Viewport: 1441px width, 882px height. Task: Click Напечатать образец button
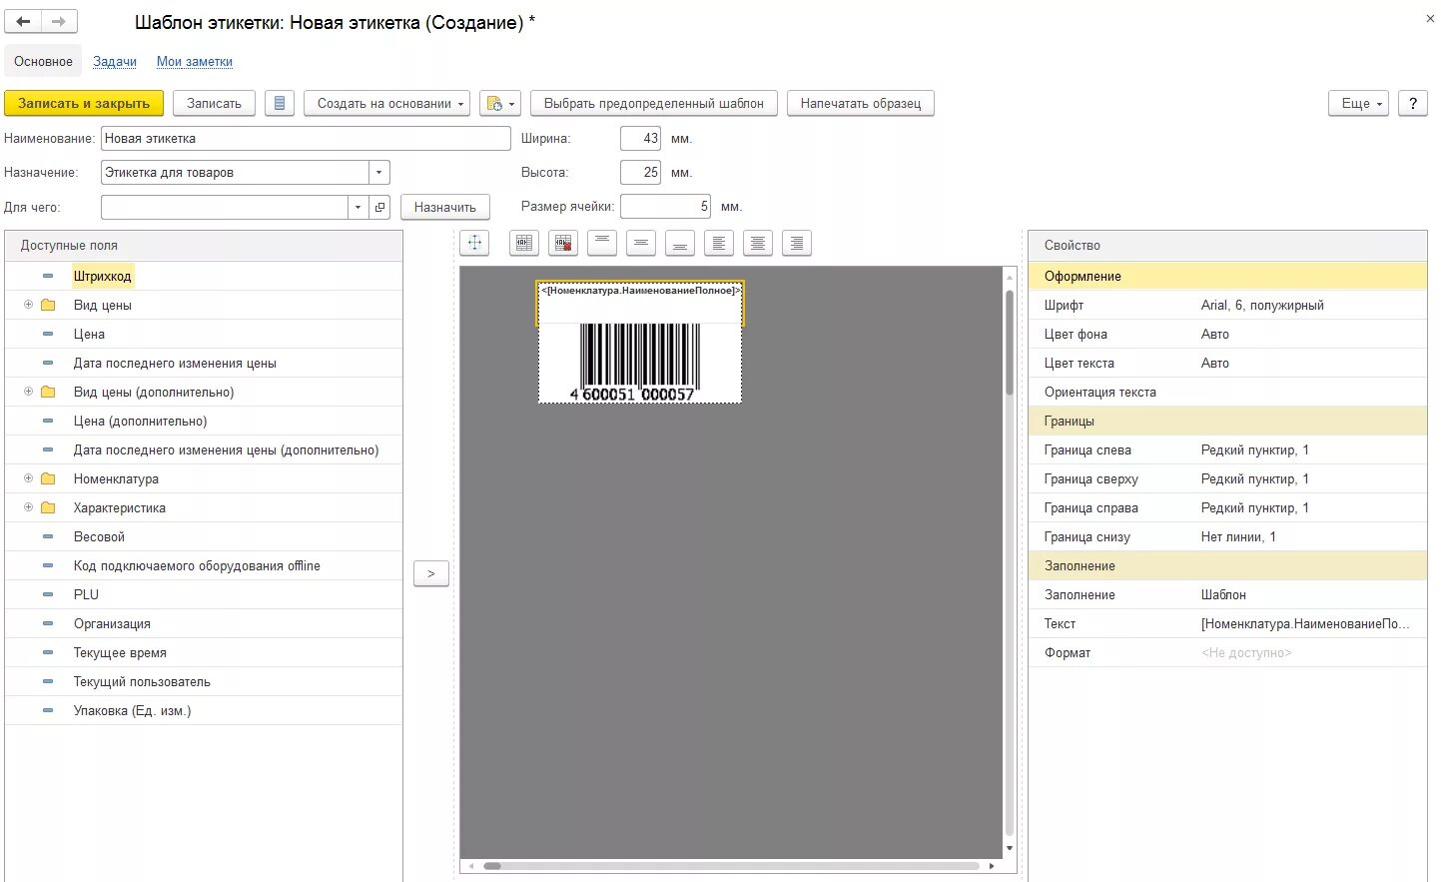(861, 103)
